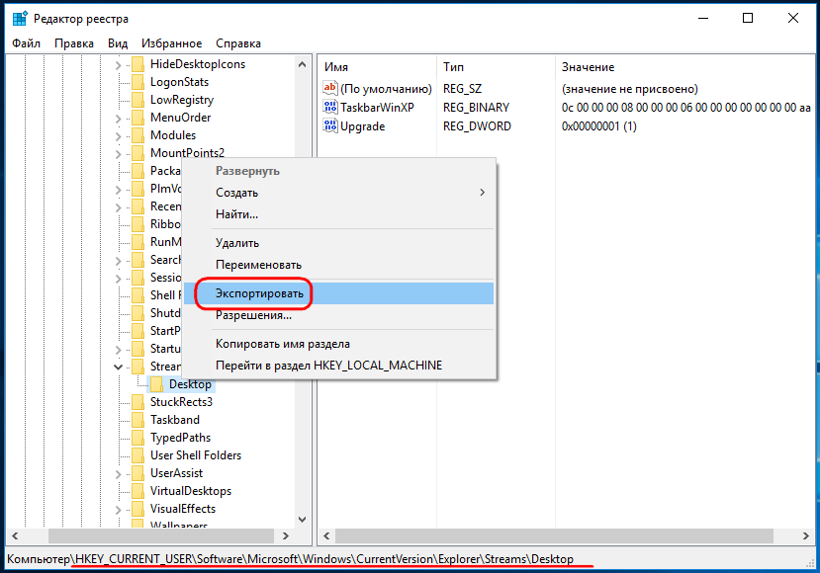Click the registry path in the status bar
820x573 pixels.
pyautogui.click(x=290, y=559)
